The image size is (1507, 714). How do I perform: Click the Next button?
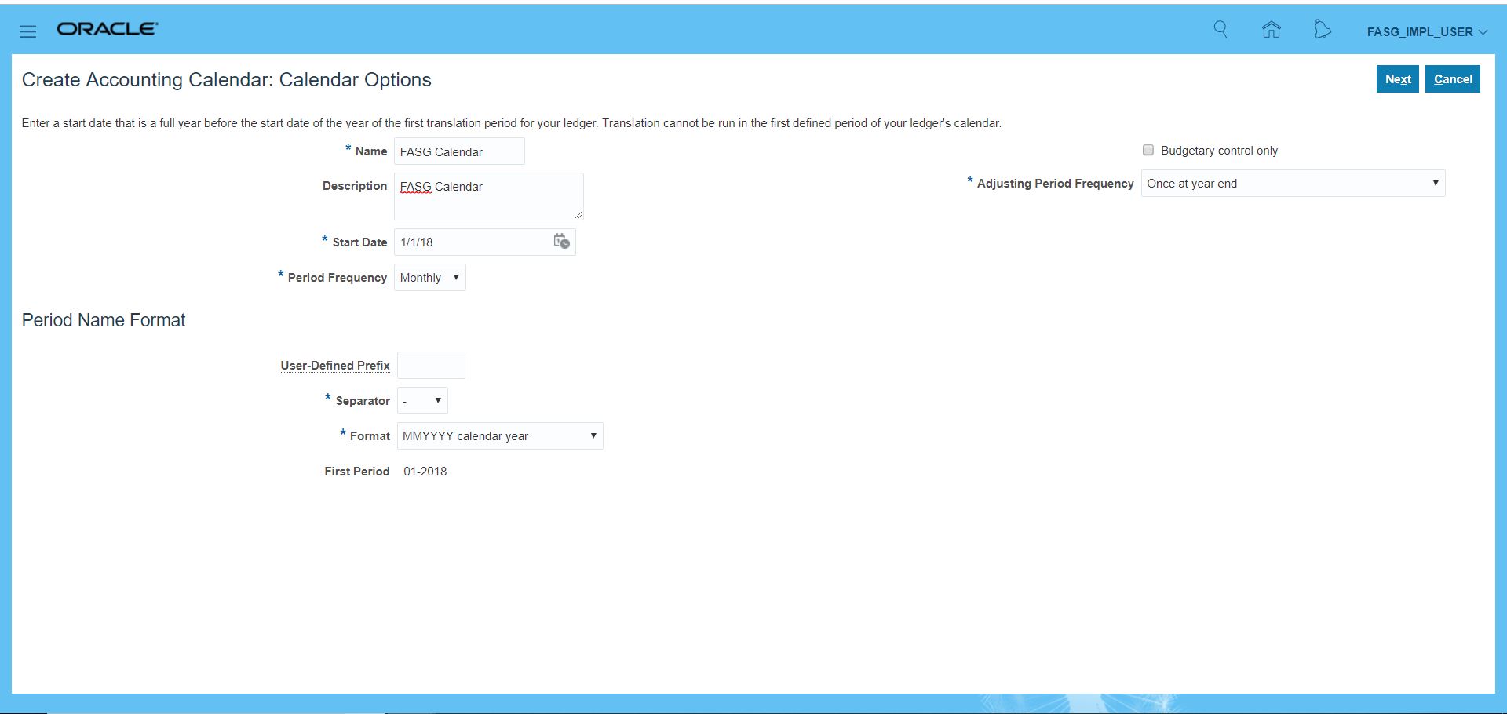coord(1397,79)
